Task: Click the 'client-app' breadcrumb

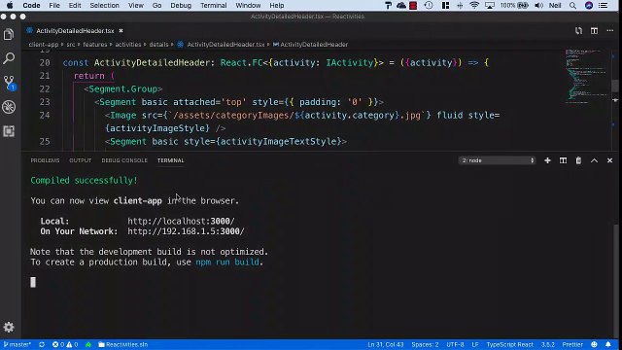Action: [x=43, y=45]
